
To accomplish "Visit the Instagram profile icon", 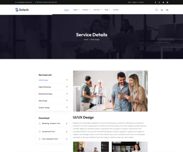I will click(x=159, y=2).
